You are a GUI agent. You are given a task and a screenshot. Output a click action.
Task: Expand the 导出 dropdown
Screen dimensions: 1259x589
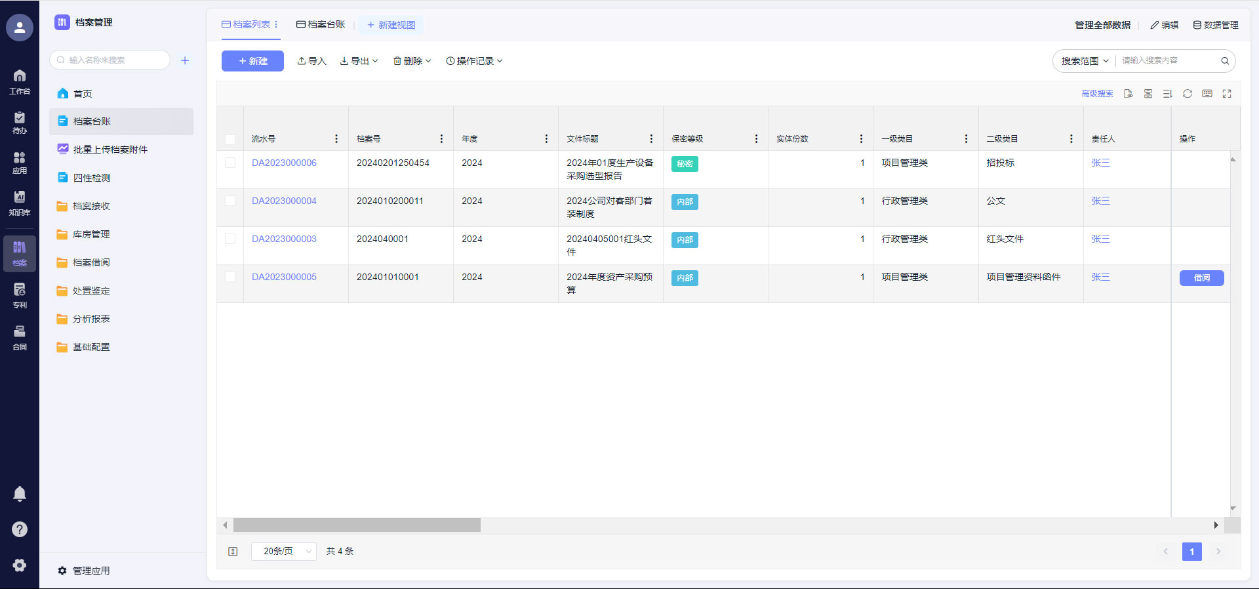coord(359,61)
